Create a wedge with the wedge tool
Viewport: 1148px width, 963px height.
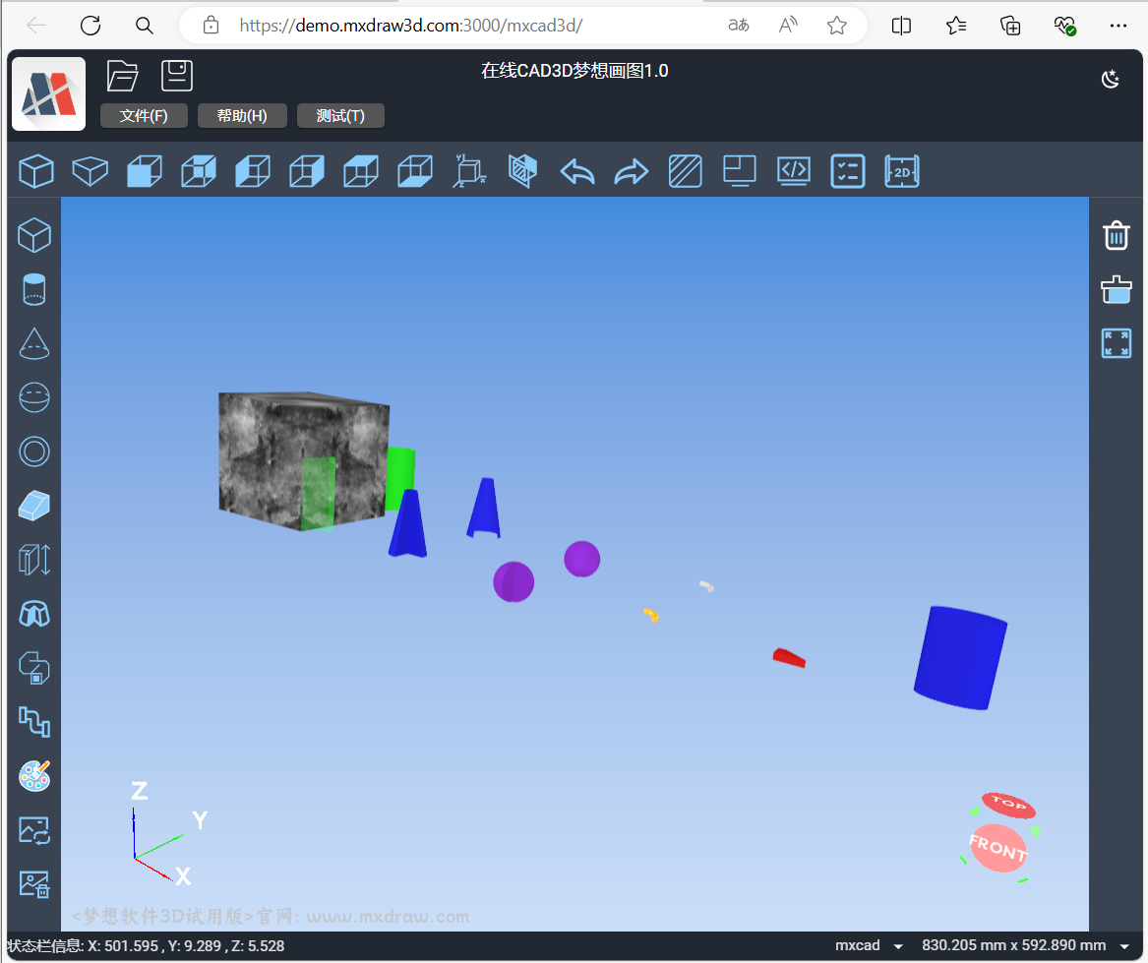(x=34, y=506)
